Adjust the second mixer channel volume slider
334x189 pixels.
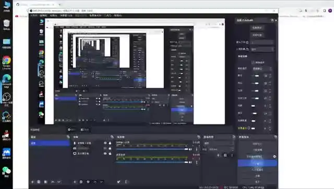tap(152, 162)
